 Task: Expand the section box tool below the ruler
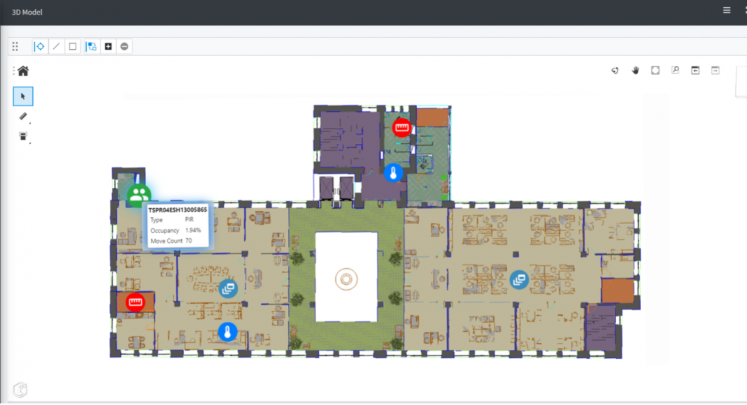(23, 136)
